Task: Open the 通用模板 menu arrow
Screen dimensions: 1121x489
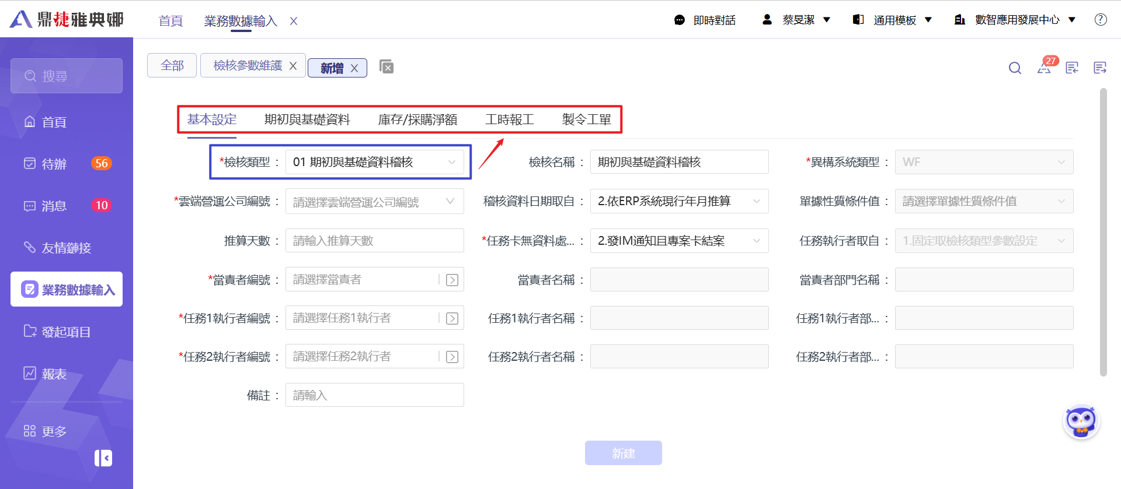Action: tap(928, 20)
